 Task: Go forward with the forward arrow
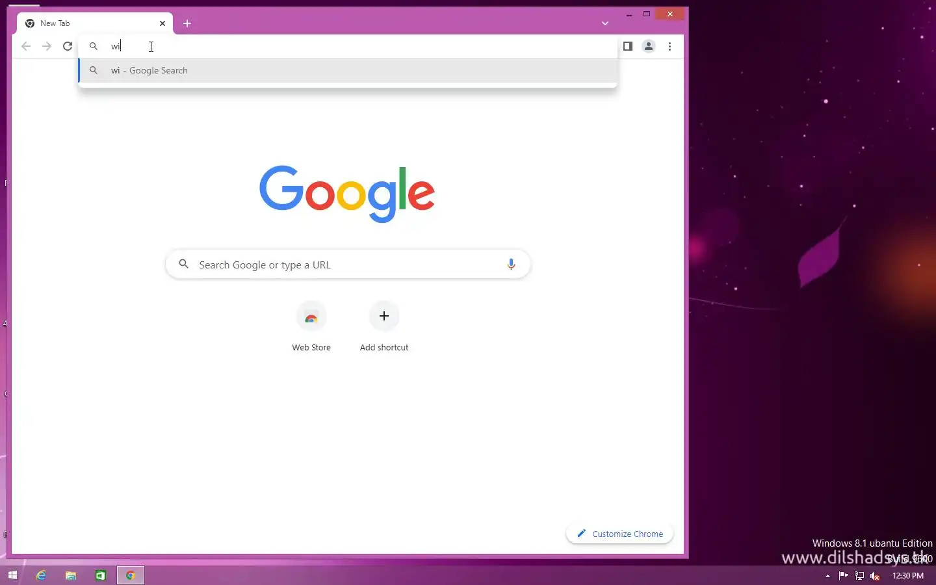(47, 46)
